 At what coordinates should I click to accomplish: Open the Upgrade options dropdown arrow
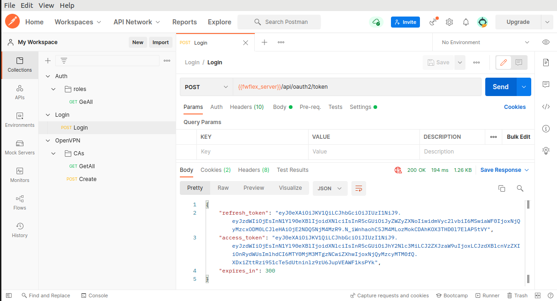pos(547,22)
